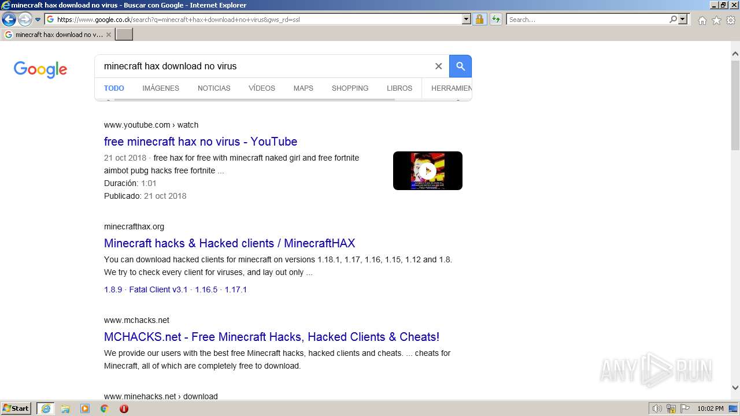Click the Internet Explorer taskbar icon
The image size is (740, 416).
46,408
